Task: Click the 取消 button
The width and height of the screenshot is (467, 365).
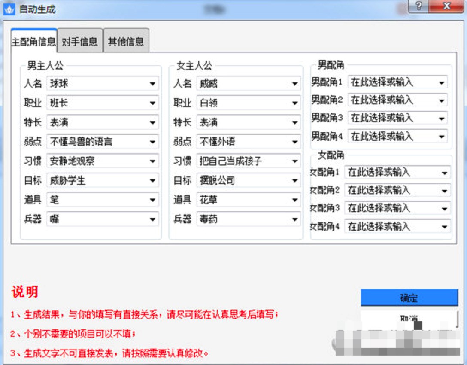Action: coord(409,319)
